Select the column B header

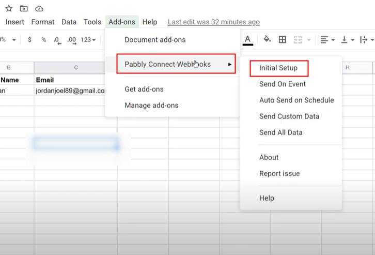pyautogui.click(x=17, y=68)
